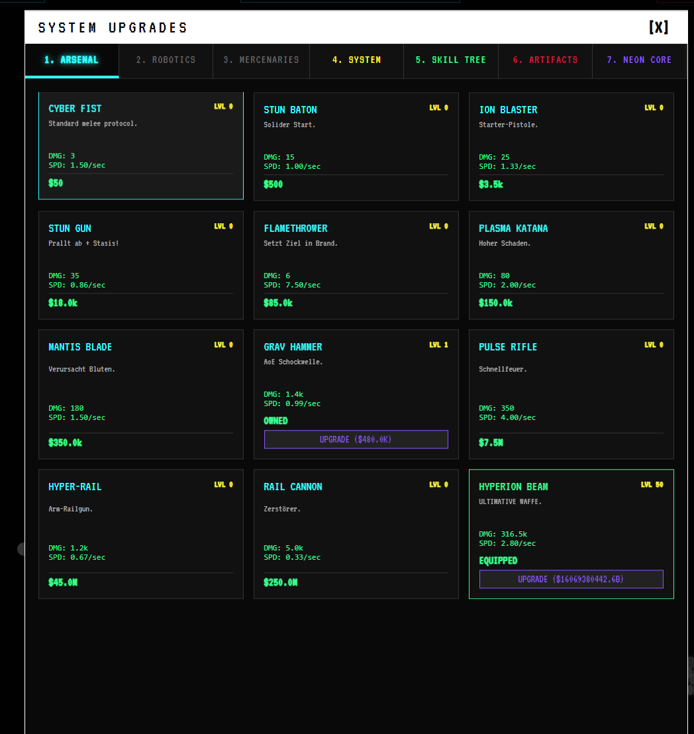Click "Standard melee protocol." description
The image size is (694, 734).
[93, 124]
